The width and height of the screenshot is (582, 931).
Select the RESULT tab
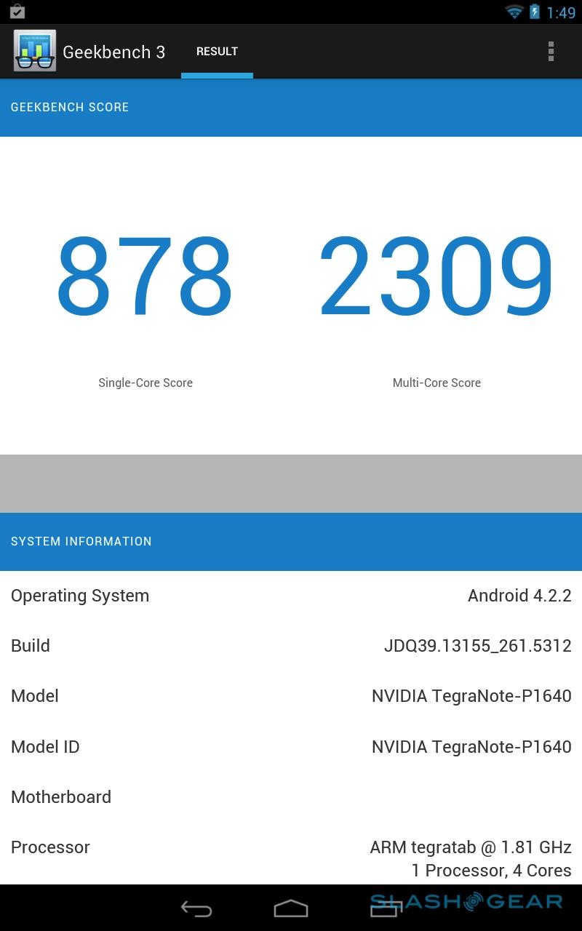[217, 52]
